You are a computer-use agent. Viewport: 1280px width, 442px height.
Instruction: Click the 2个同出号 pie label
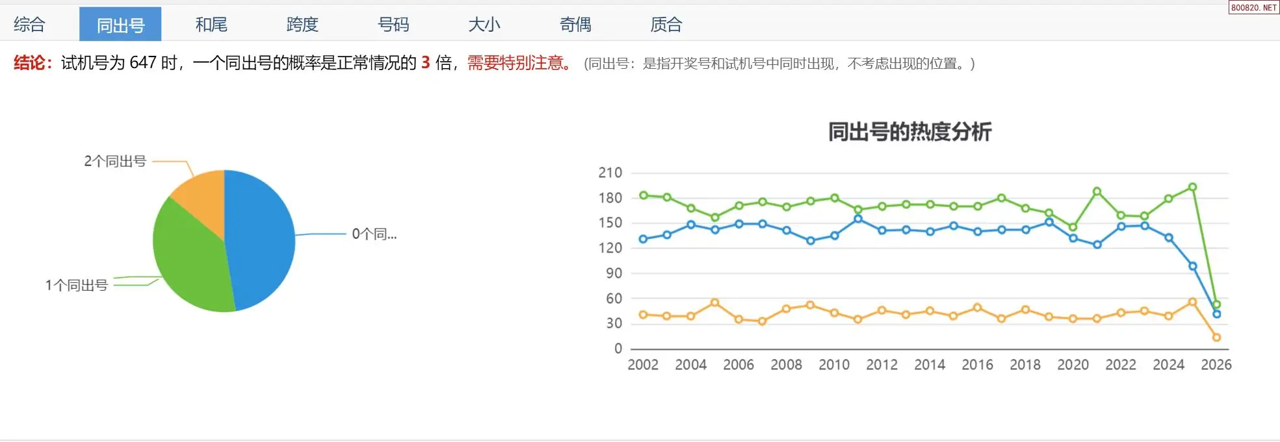pos(115,161)
